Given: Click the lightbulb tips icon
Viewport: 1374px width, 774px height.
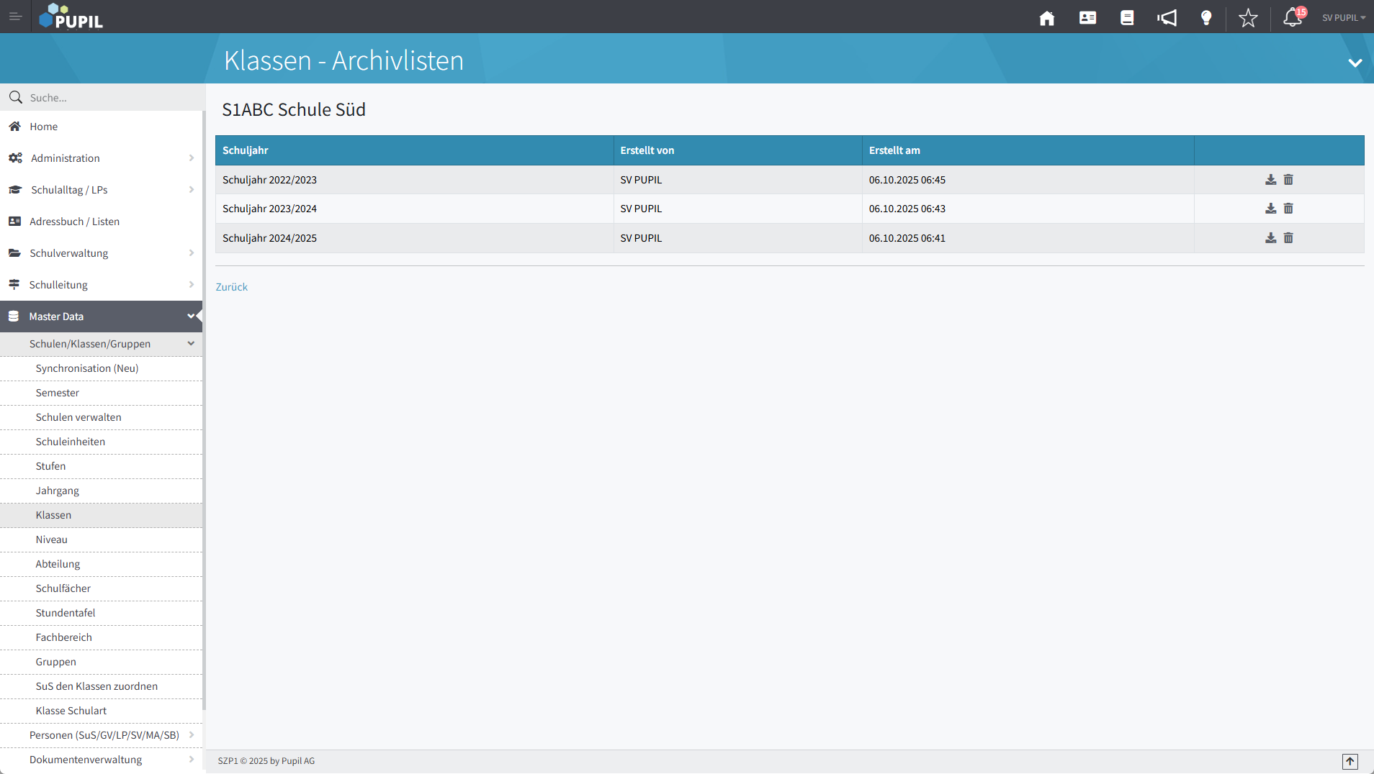Looking at the screenshot, I should click(x=1206, y=18).
